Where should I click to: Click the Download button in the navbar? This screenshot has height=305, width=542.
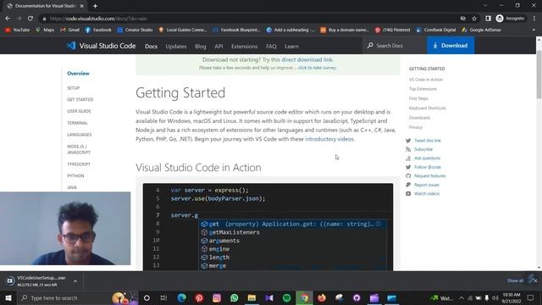451,45
